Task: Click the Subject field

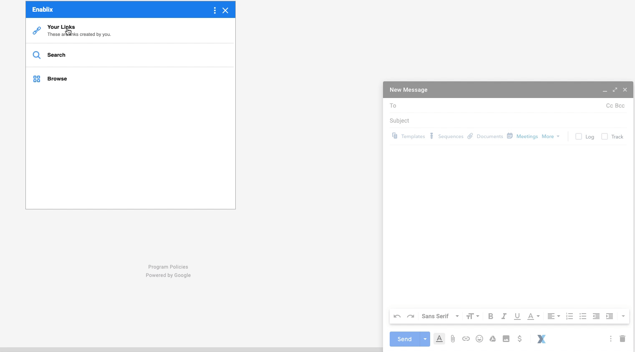Action: click(x=508, y=121)
